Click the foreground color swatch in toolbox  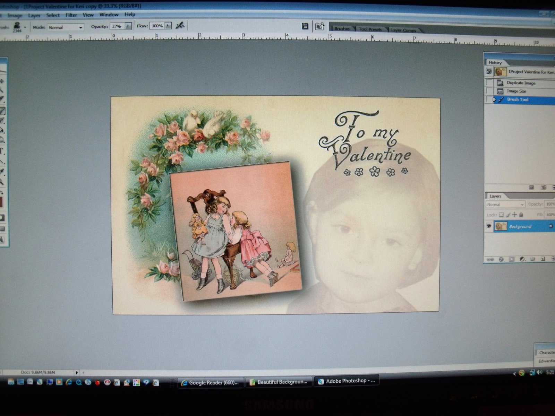tap(1, 202)
